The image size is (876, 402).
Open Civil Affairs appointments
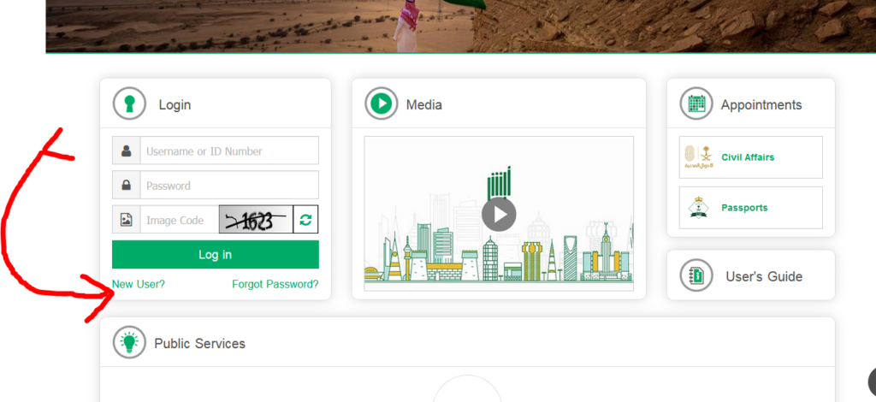click(x=751, y=157)
